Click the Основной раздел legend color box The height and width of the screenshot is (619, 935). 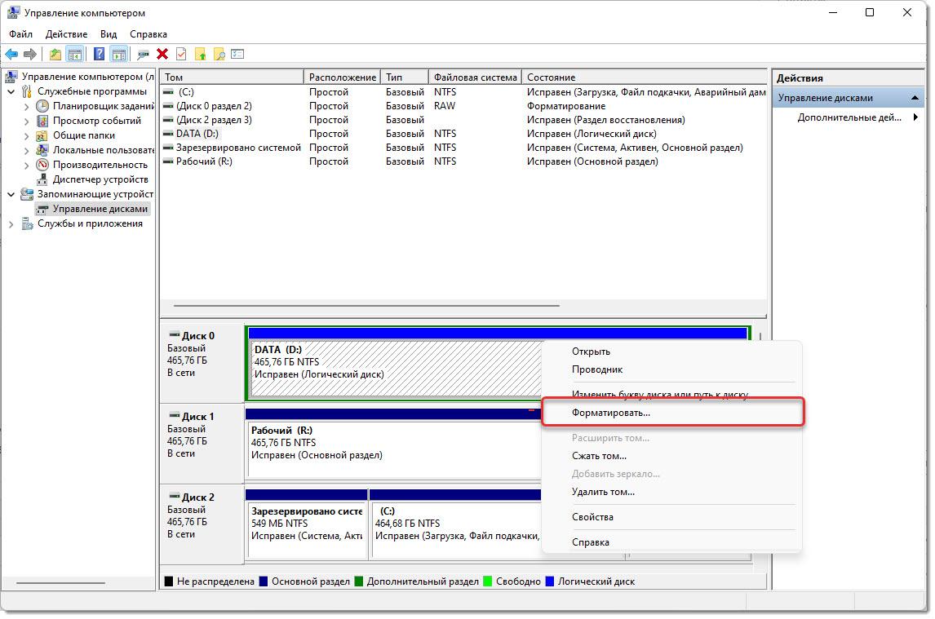coord(264,581)
